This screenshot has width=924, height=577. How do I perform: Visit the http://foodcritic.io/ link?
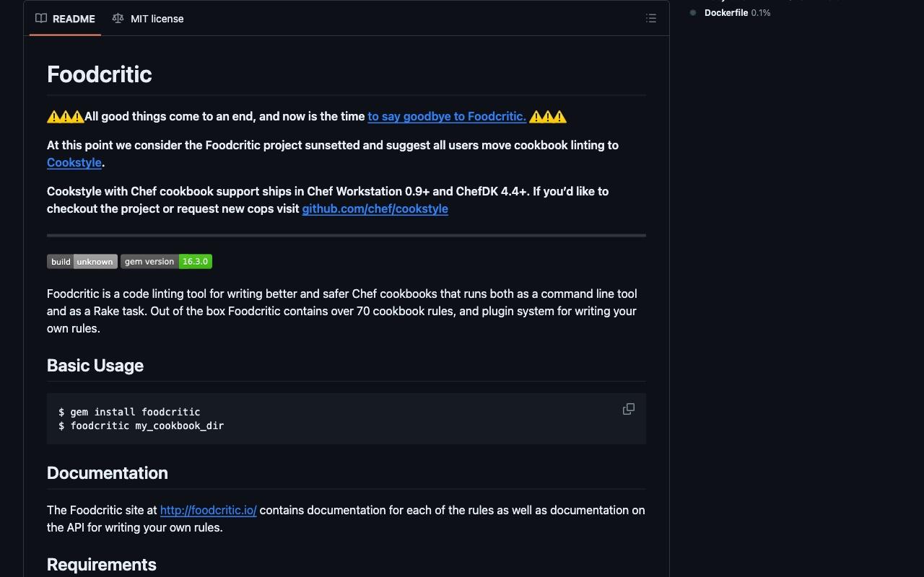tap(208, 510)
